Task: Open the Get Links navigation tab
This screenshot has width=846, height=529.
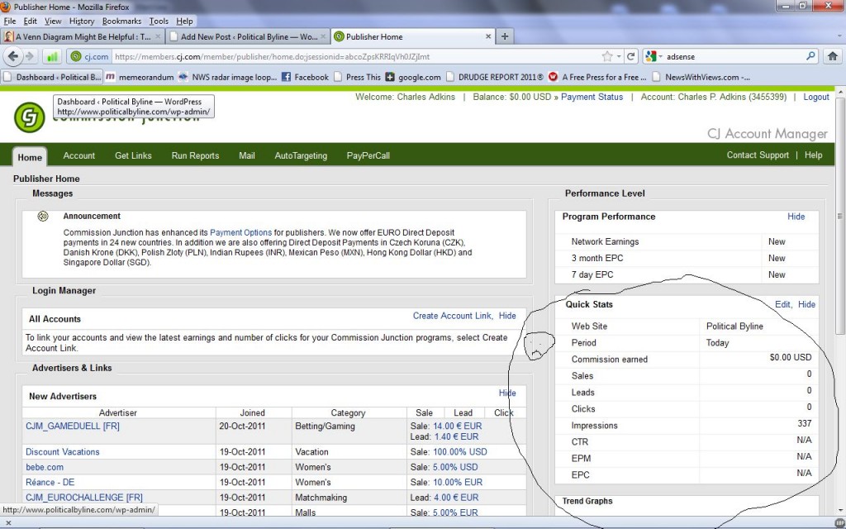Action: [x=133, y=155]
